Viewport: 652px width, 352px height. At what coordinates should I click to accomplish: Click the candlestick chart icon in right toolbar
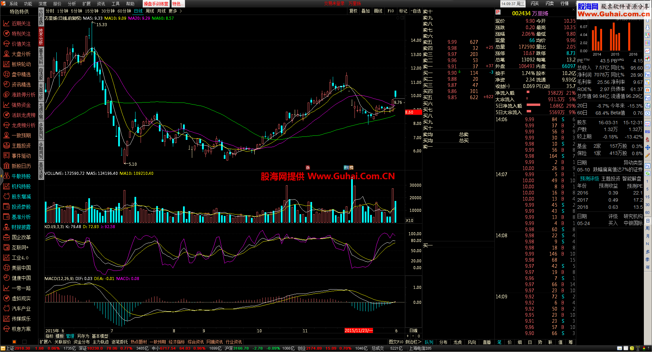648,59
